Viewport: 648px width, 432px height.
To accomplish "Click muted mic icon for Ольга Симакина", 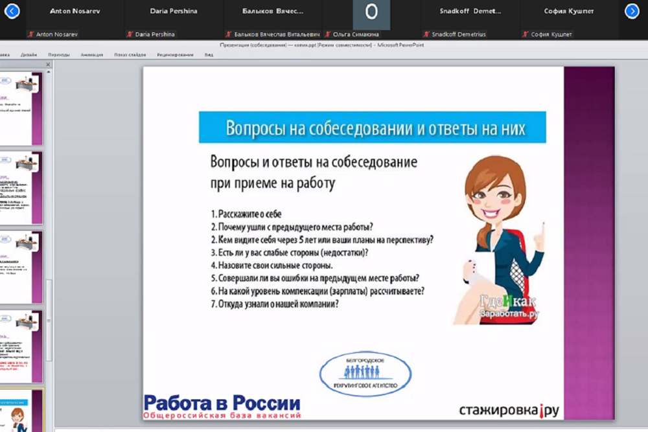I will click(328, 34).
